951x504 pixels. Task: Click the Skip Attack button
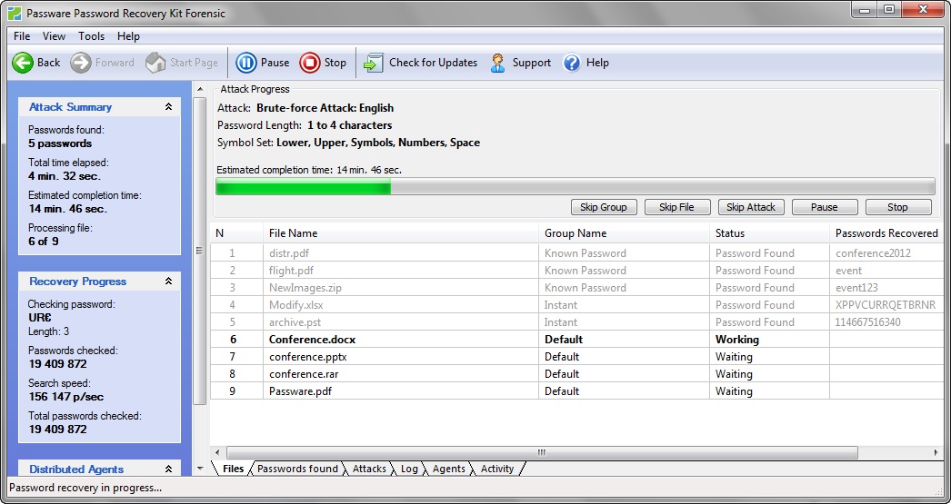click(x=751, y=207)
